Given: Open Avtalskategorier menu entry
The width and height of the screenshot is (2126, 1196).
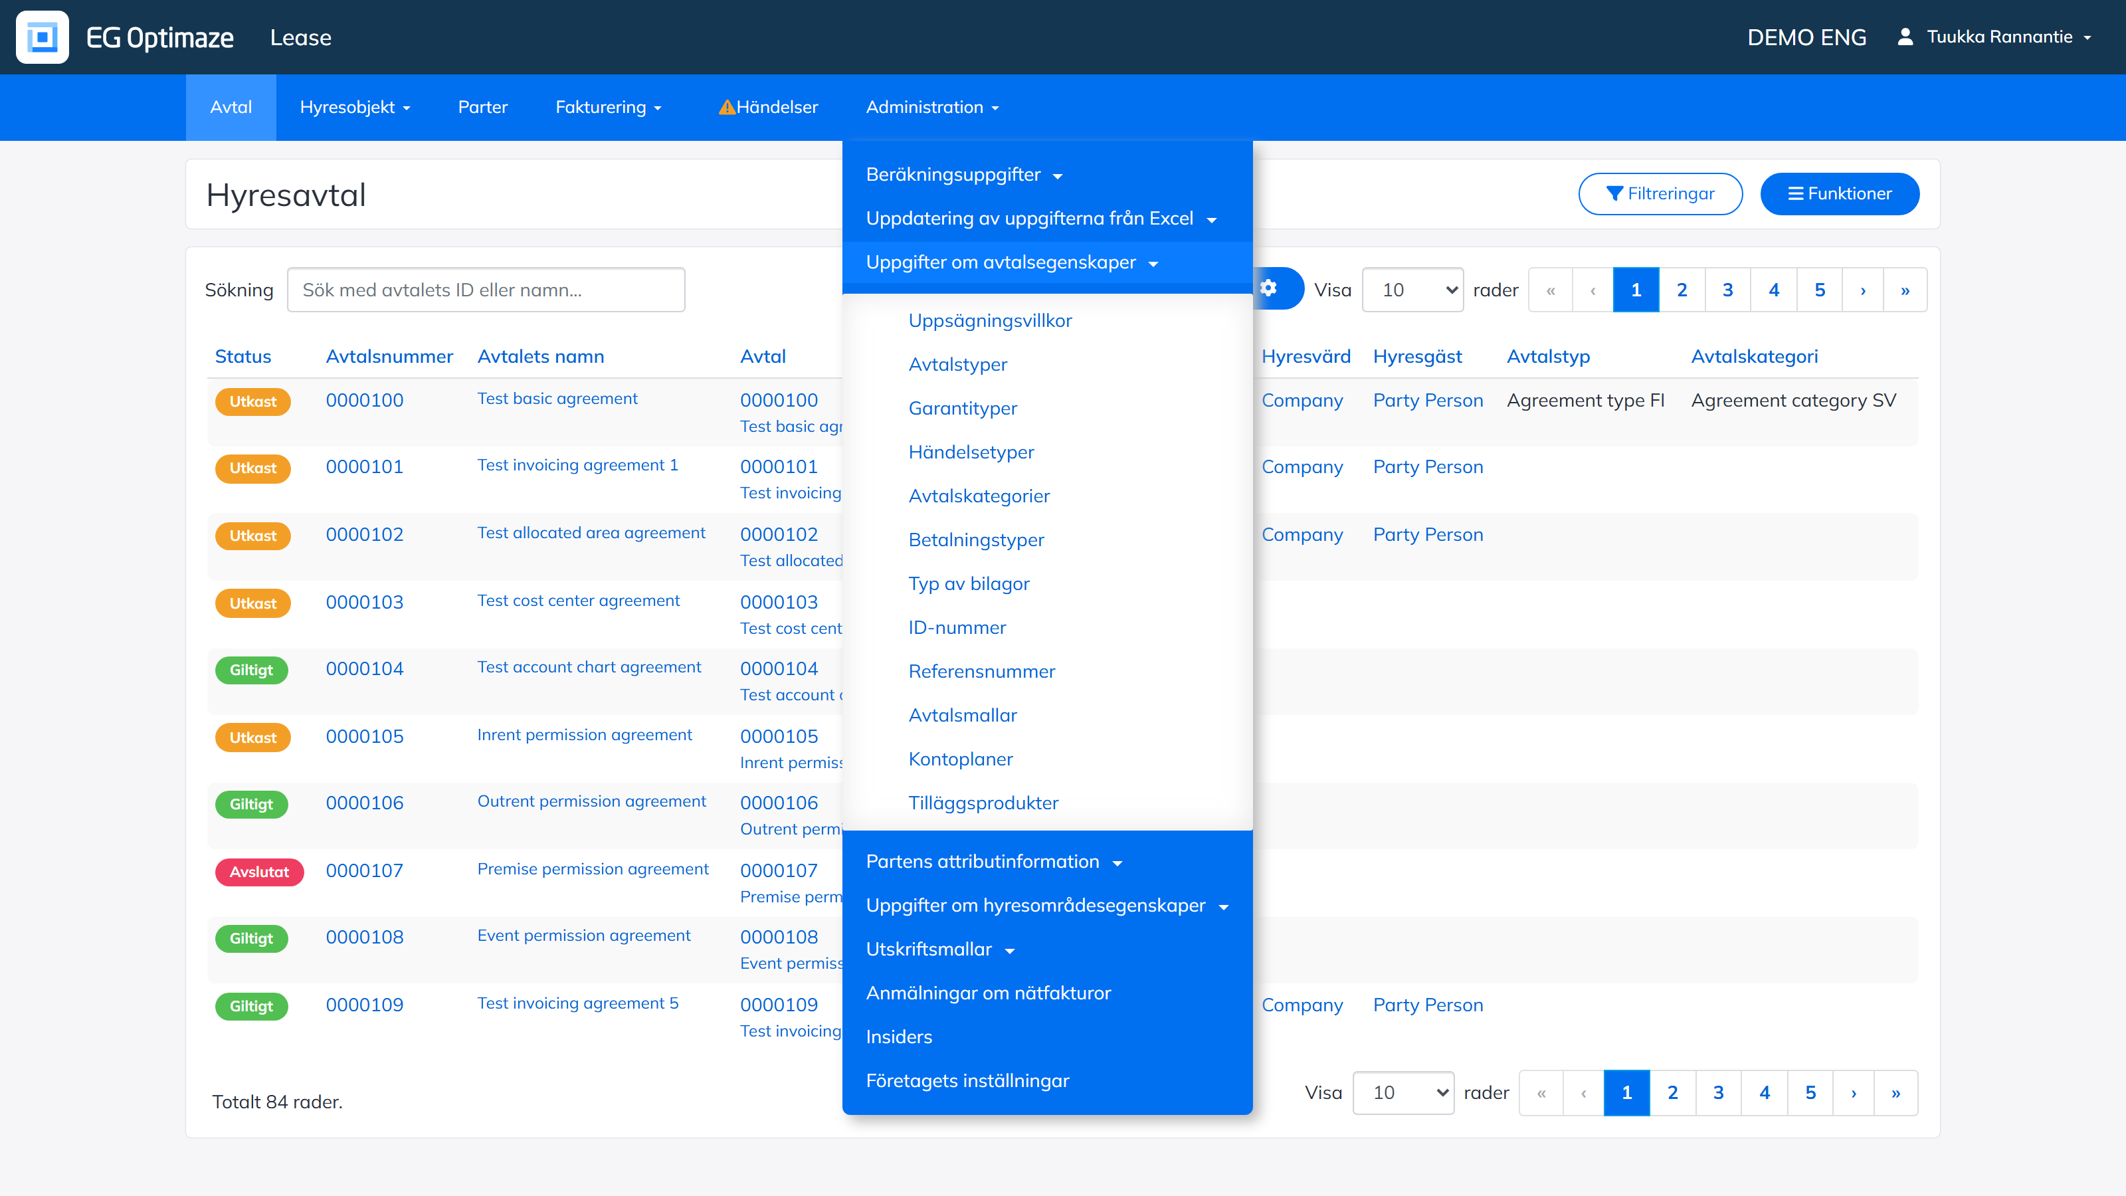Looking at the screenshot, I should tap(979, 496).
